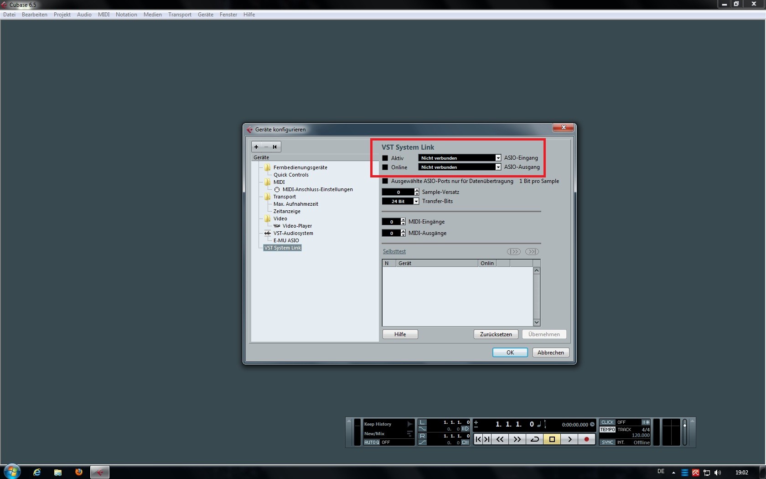Click the Selbsttest link
Screen dimensions: 766x479
point(394,251)
